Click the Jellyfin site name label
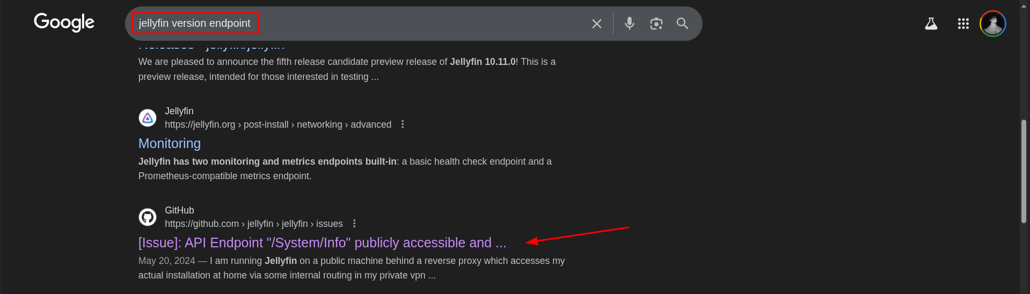The height and width of the screenshot is (294, 1030). (179, 111)
